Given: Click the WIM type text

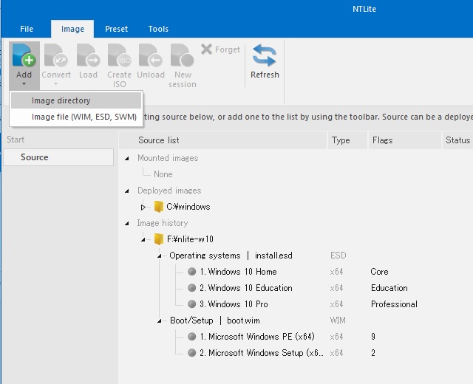Looking at the screenshot, I should tap(338, 320).
